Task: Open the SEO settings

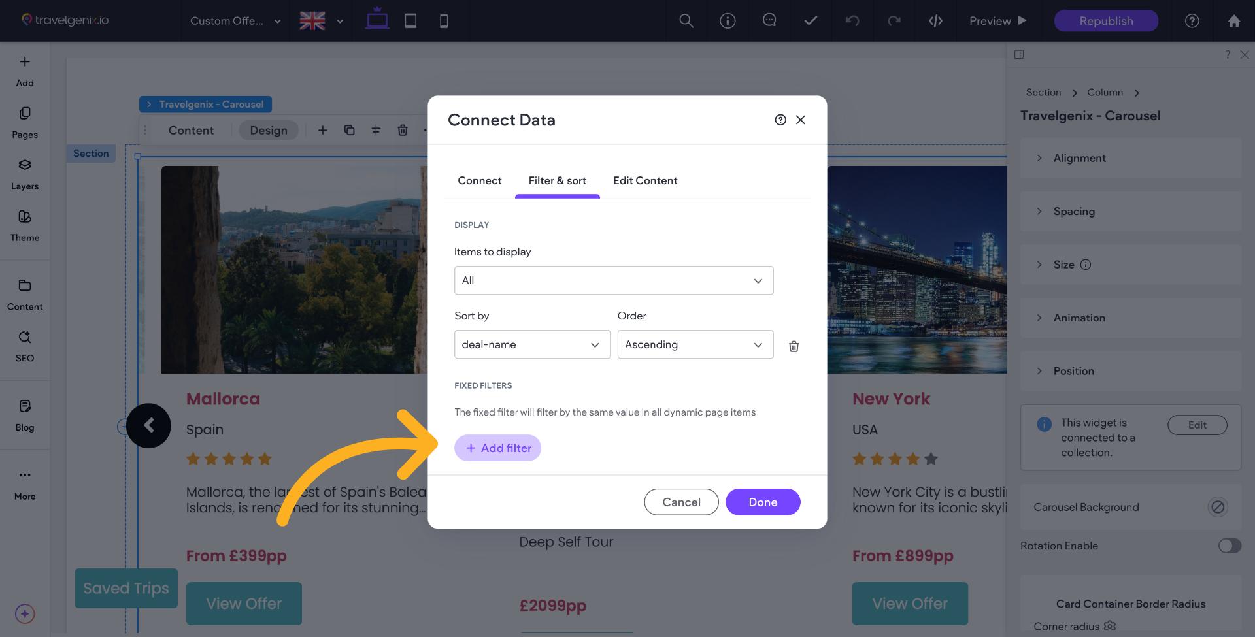Action: pyautogui.click(x=25, y=346)
